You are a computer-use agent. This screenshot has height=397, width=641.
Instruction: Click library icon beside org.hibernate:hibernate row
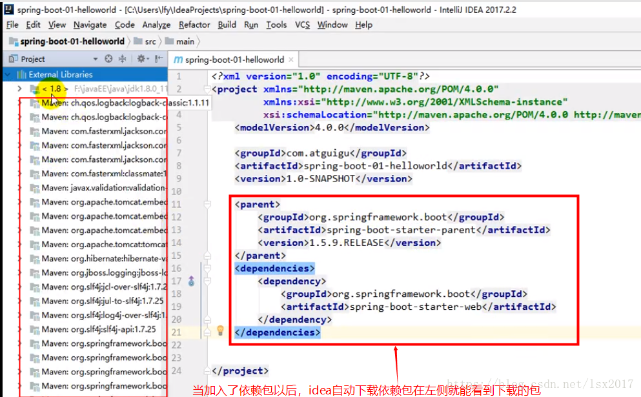(35, 259)
